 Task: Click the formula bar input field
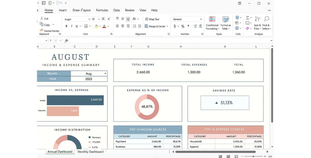coord(168,41)
